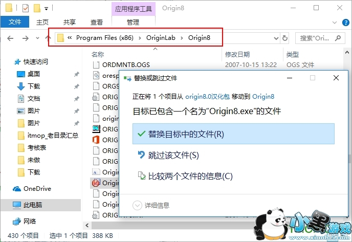Viewport: 352px width, 242px height.
Task: Open the 管理 ribbon tab
Action: coord(133,22)
